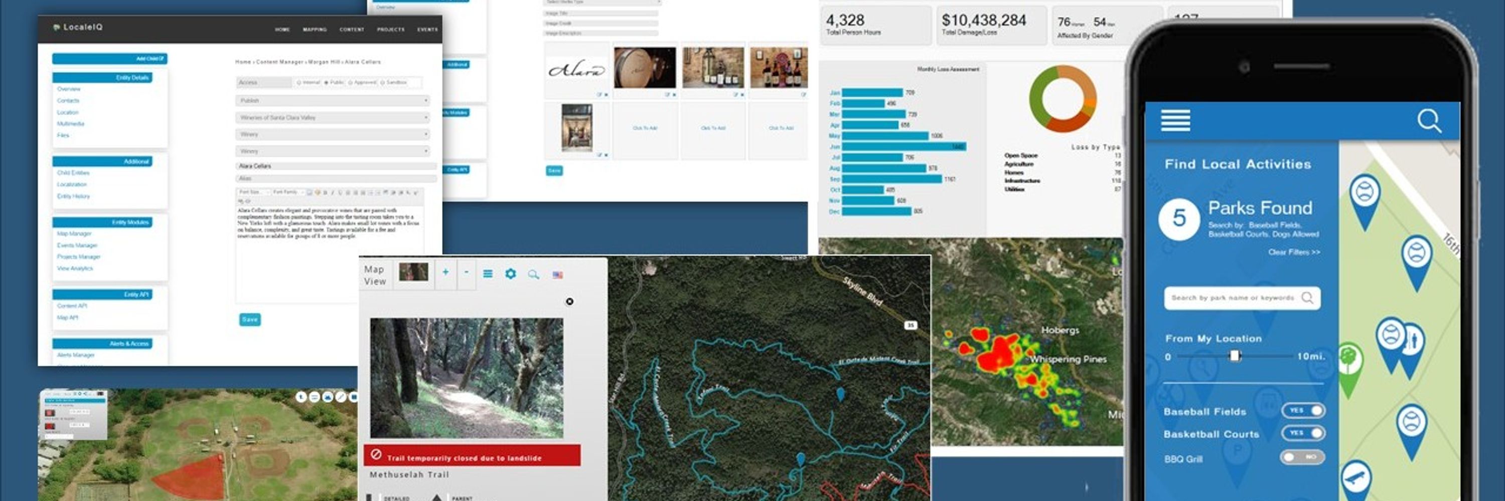Zoom out with the Map View minus button
1505x501 pixels.
click(466, 273)
